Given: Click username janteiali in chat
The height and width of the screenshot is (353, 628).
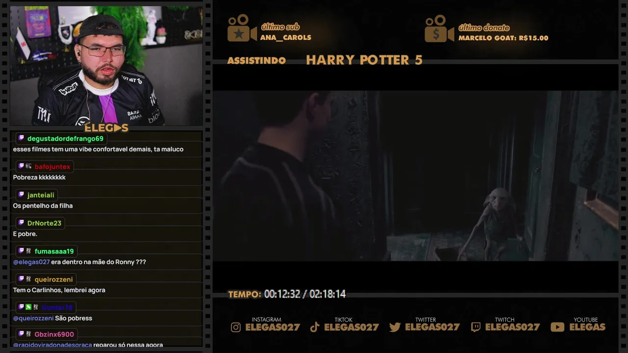Looking at the screenshot, I should pyautogui.click(x=41, y=195).
